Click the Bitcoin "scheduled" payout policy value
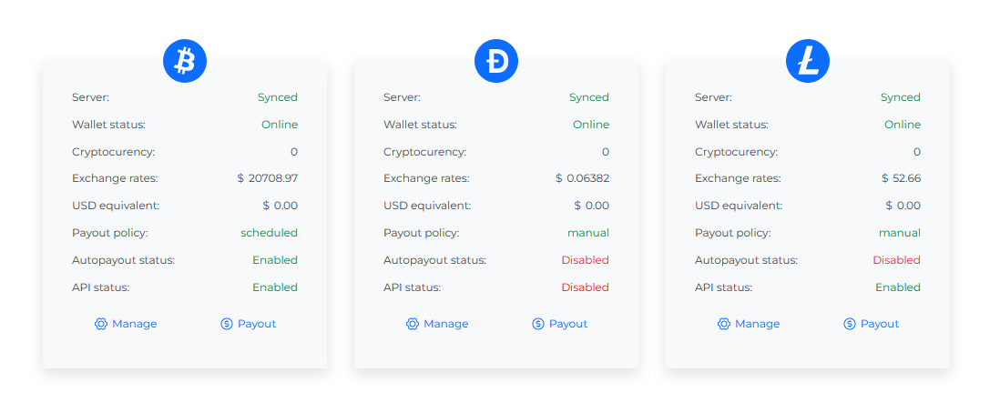Viewport: 1000px width, 413px height. pos(269,233)
